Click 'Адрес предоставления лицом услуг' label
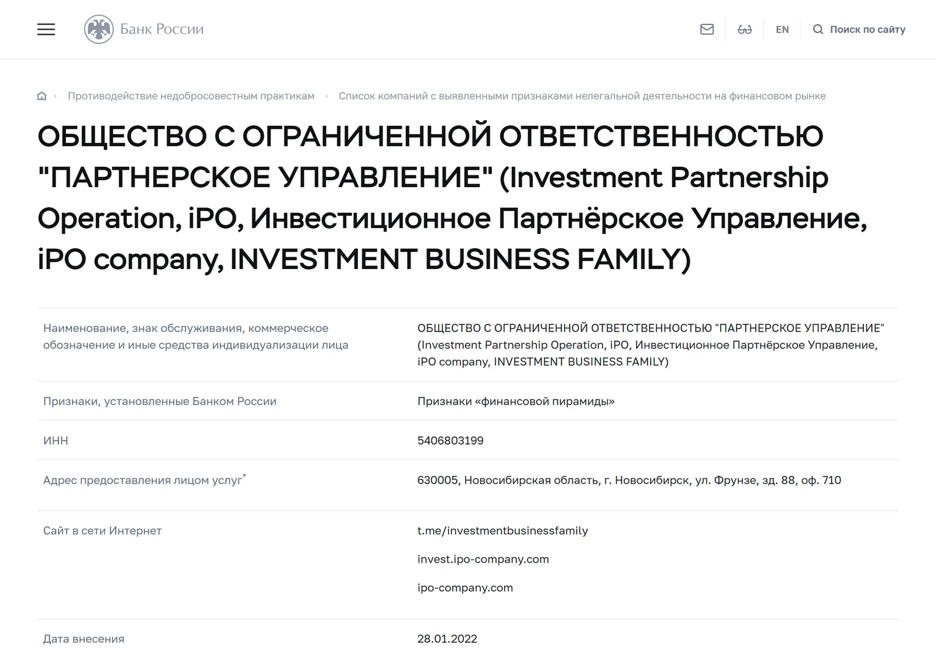Screen dimensions: 936x658 [x=144, y=480]
